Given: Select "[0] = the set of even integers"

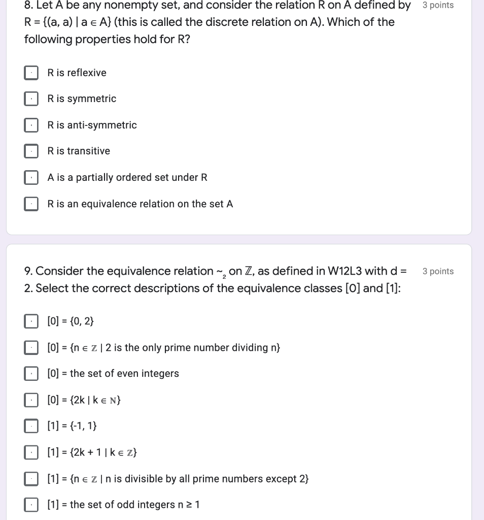Looking at the screenshot, I should point(31,373).
